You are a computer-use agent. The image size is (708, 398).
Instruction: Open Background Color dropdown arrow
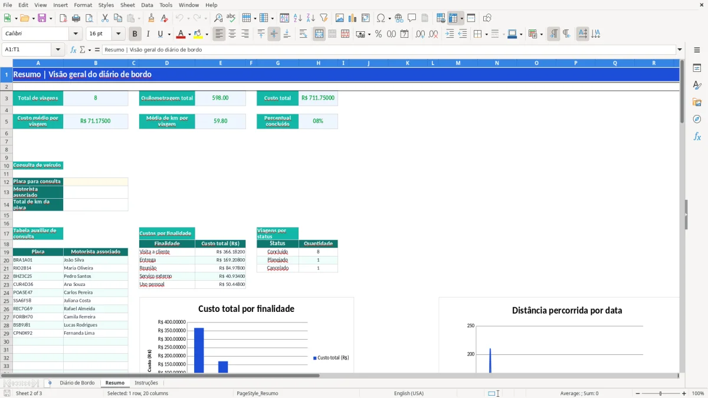206,34
